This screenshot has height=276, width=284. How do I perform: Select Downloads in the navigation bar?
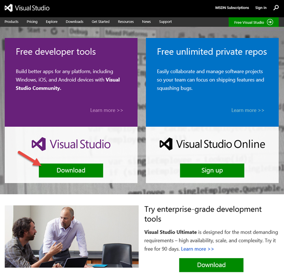tap(74, 22)
